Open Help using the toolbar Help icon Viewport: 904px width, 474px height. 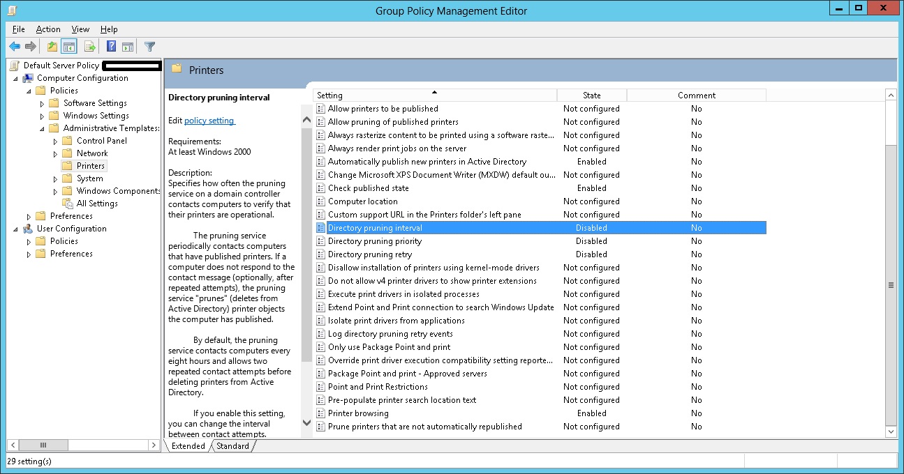pos(110,46)
